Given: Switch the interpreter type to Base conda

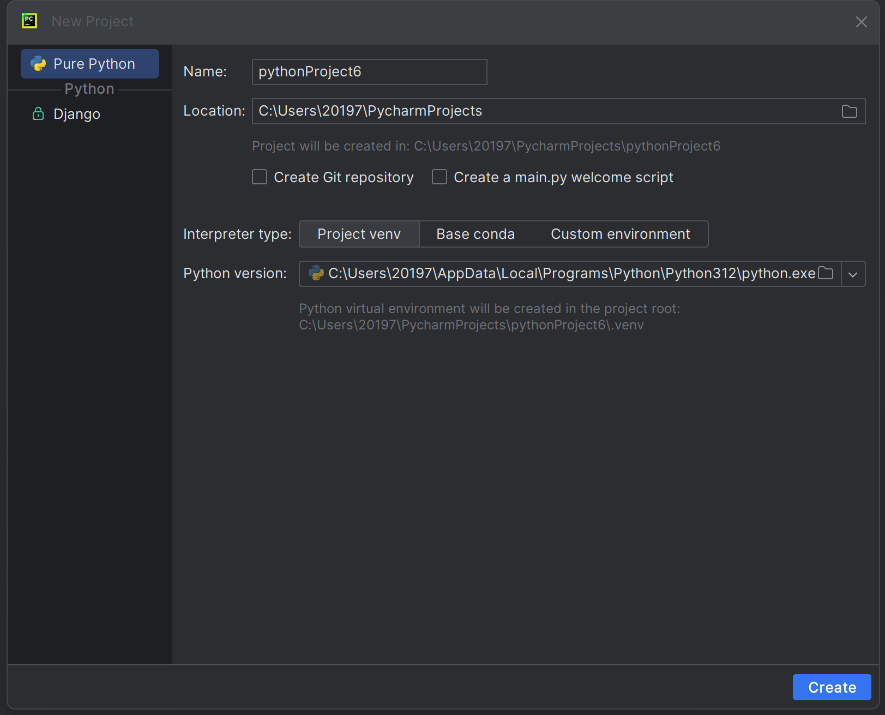Looking at the screenshot, I should [475, 234].
